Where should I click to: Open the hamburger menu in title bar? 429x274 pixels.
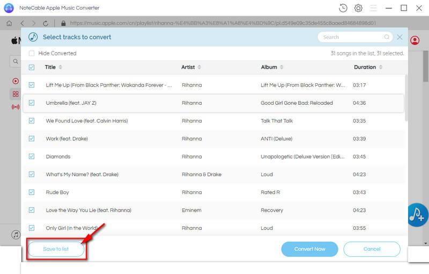pos(373,8)
